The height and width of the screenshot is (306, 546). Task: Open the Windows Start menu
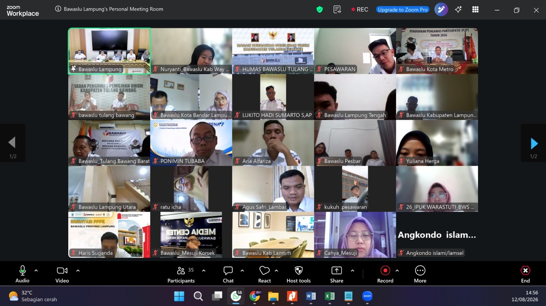(179, 296)
